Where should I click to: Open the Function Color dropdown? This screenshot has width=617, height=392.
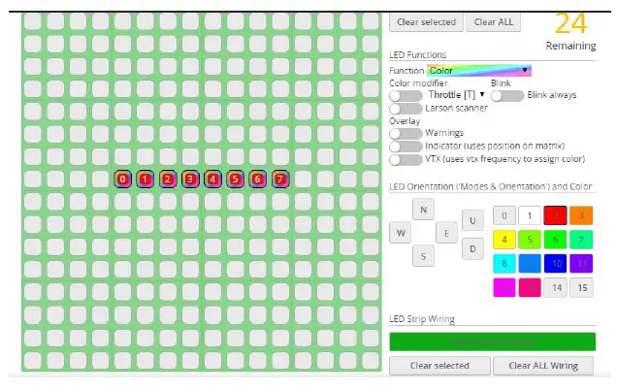[x=479, y=71]
